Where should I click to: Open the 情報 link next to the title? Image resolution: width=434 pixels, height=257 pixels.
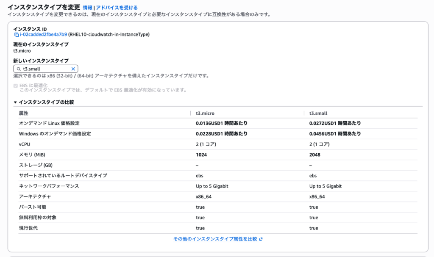[87, 8]
